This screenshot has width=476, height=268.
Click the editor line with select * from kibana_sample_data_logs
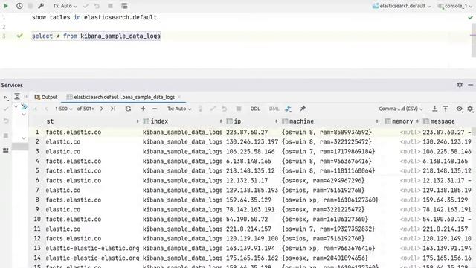96,36
